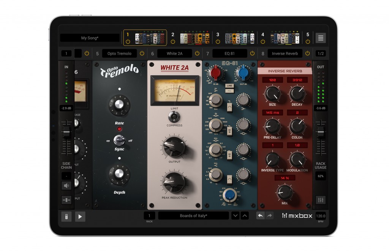Click the Inverse Type knob
The width and height of the screenshot is (389, 252).
(x=272, y=159)
